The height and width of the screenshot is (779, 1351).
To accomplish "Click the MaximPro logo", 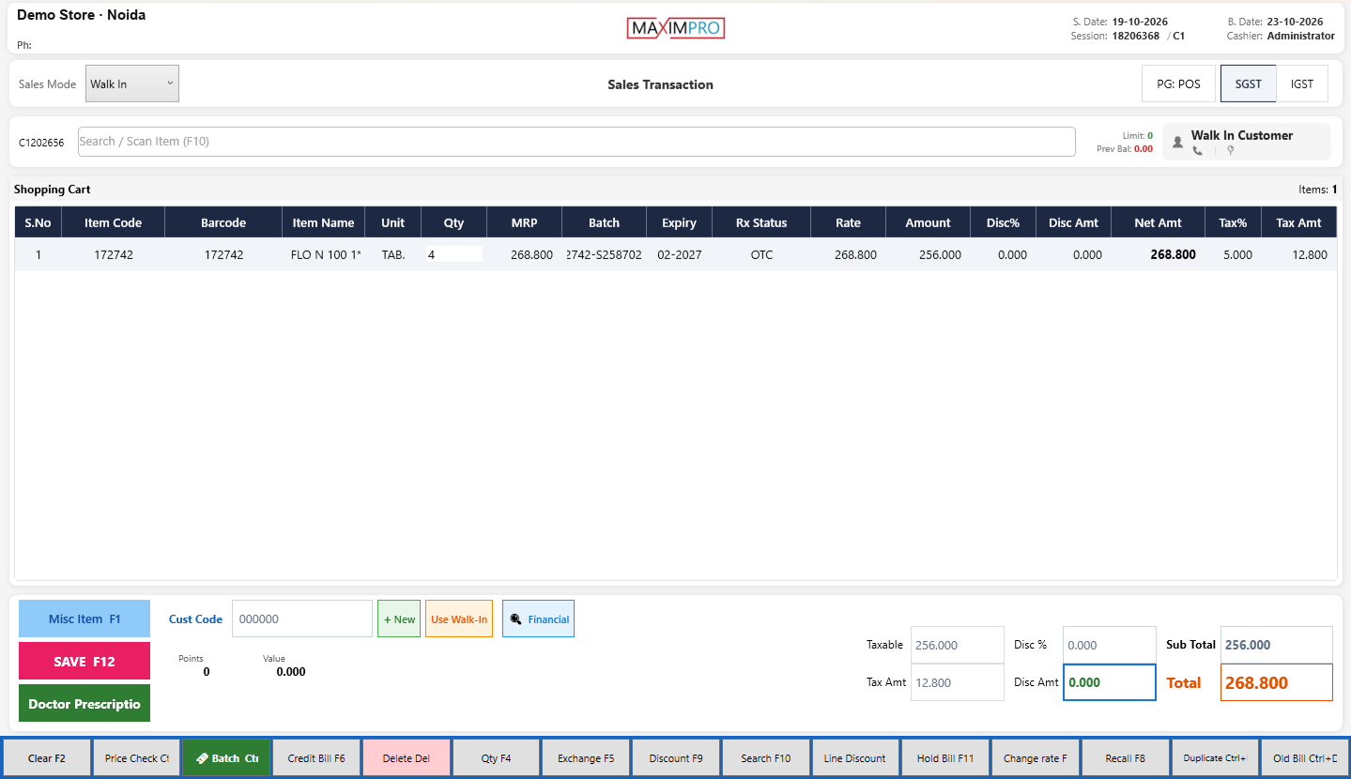I will (676, 28).
